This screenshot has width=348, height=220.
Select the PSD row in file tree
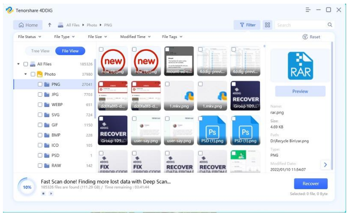point(54,156)
